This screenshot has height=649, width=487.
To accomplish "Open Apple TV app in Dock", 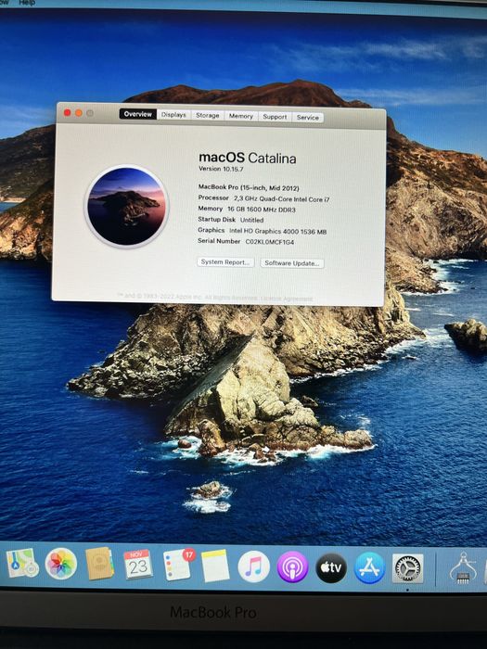I will pyautogui.click(x=331, y=567).
